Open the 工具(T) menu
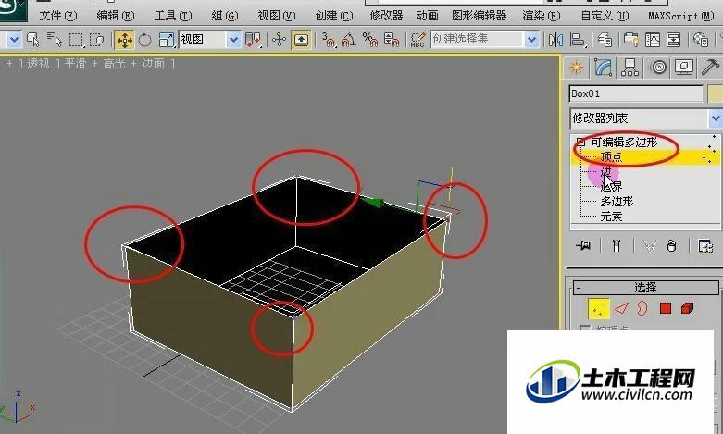Image resolution: width=723 pixels, height=434 pixels. pos(173,16)
